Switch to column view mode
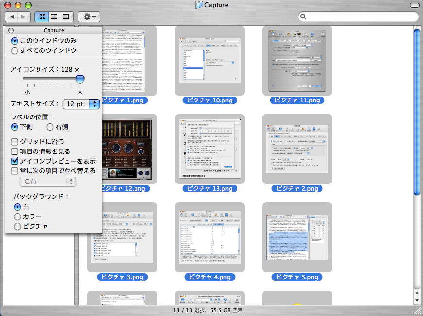This screenshot has width=423, height=316. 66,17
